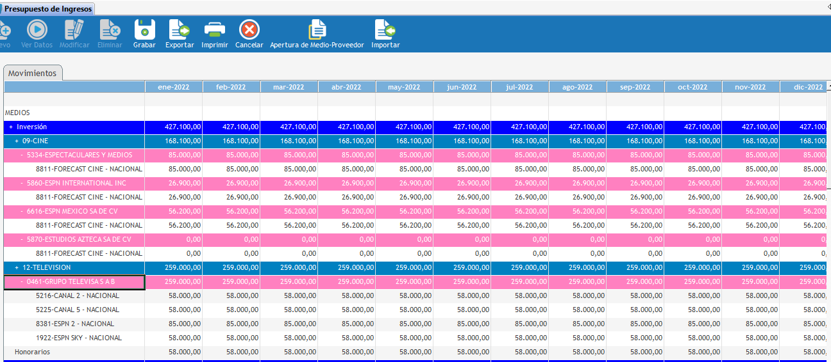Screen dimensions: 831x362
Task: Expand the 12-TELEVISION row
Action: (17, 267)
